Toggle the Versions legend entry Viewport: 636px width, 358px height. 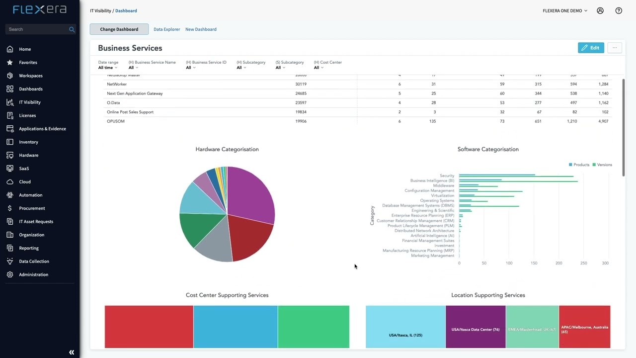click(602, 165)
